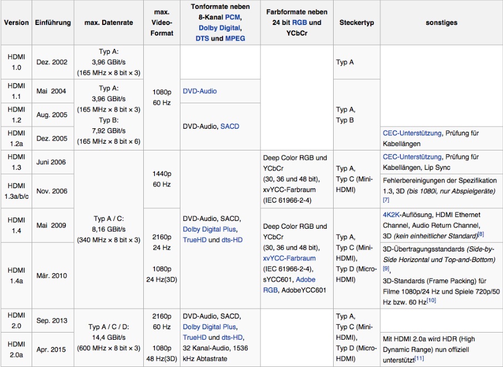This screenshot has width=503, height=367.
Task: Follow the xvYCC-Farbraum link
Action: click(289, 258)
